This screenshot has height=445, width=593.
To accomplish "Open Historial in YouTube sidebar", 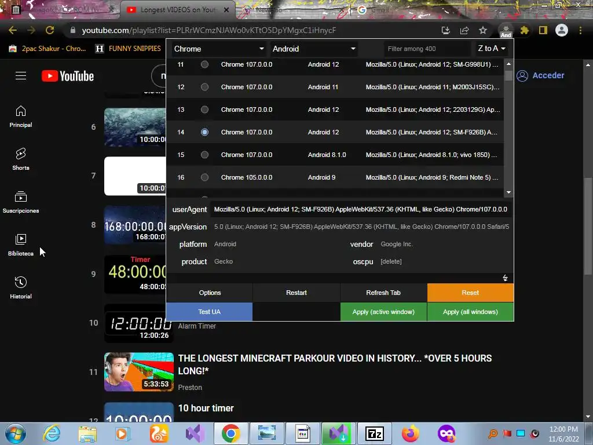I will [x=21, y=287].
